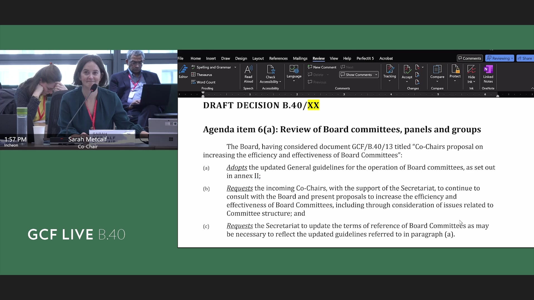Screen dimensions: 534x300
Task: Switch to the Draw tab
Action: point(226,58)
